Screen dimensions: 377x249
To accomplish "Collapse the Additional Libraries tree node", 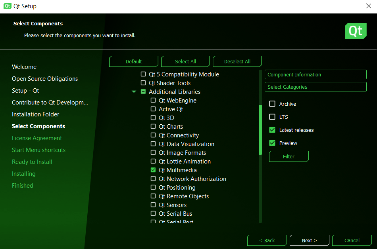I will 134,91.
